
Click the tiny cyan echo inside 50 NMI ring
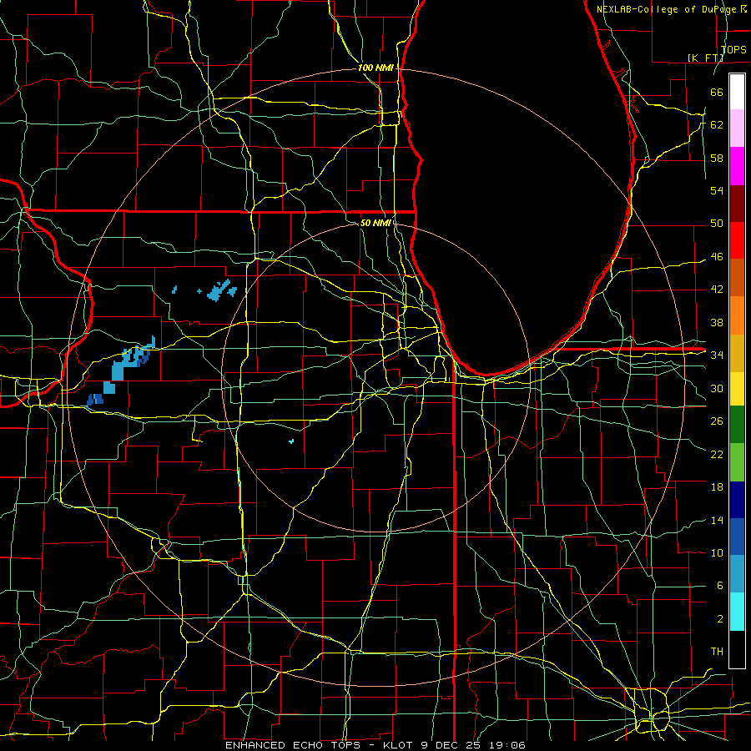[291, 441]
